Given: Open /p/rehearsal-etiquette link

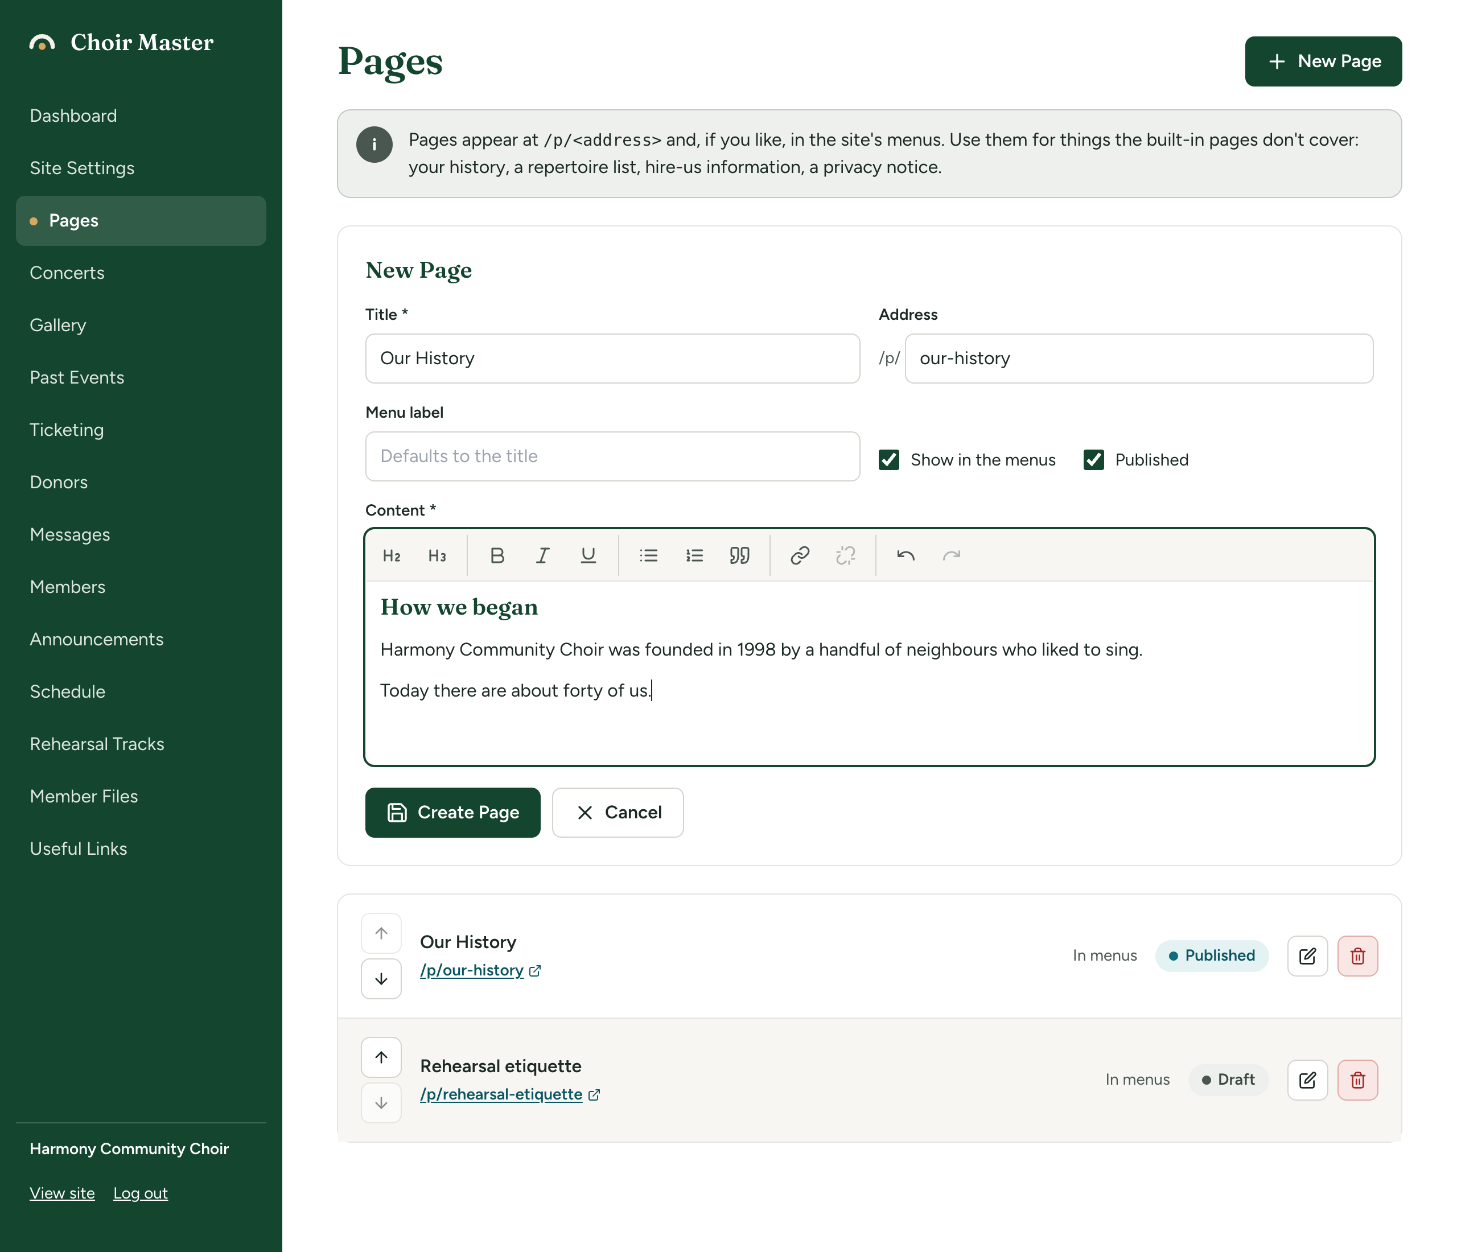Looking at the screenshot, I should tap(509, 1094).
